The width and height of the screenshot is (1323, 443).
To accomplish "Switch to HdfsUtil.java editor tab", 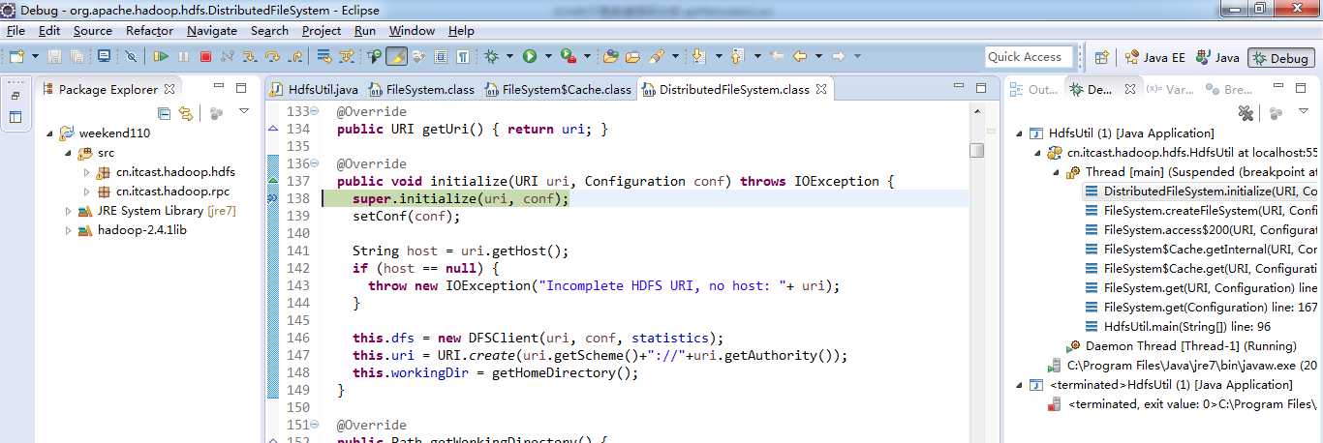I will (315, 90).
